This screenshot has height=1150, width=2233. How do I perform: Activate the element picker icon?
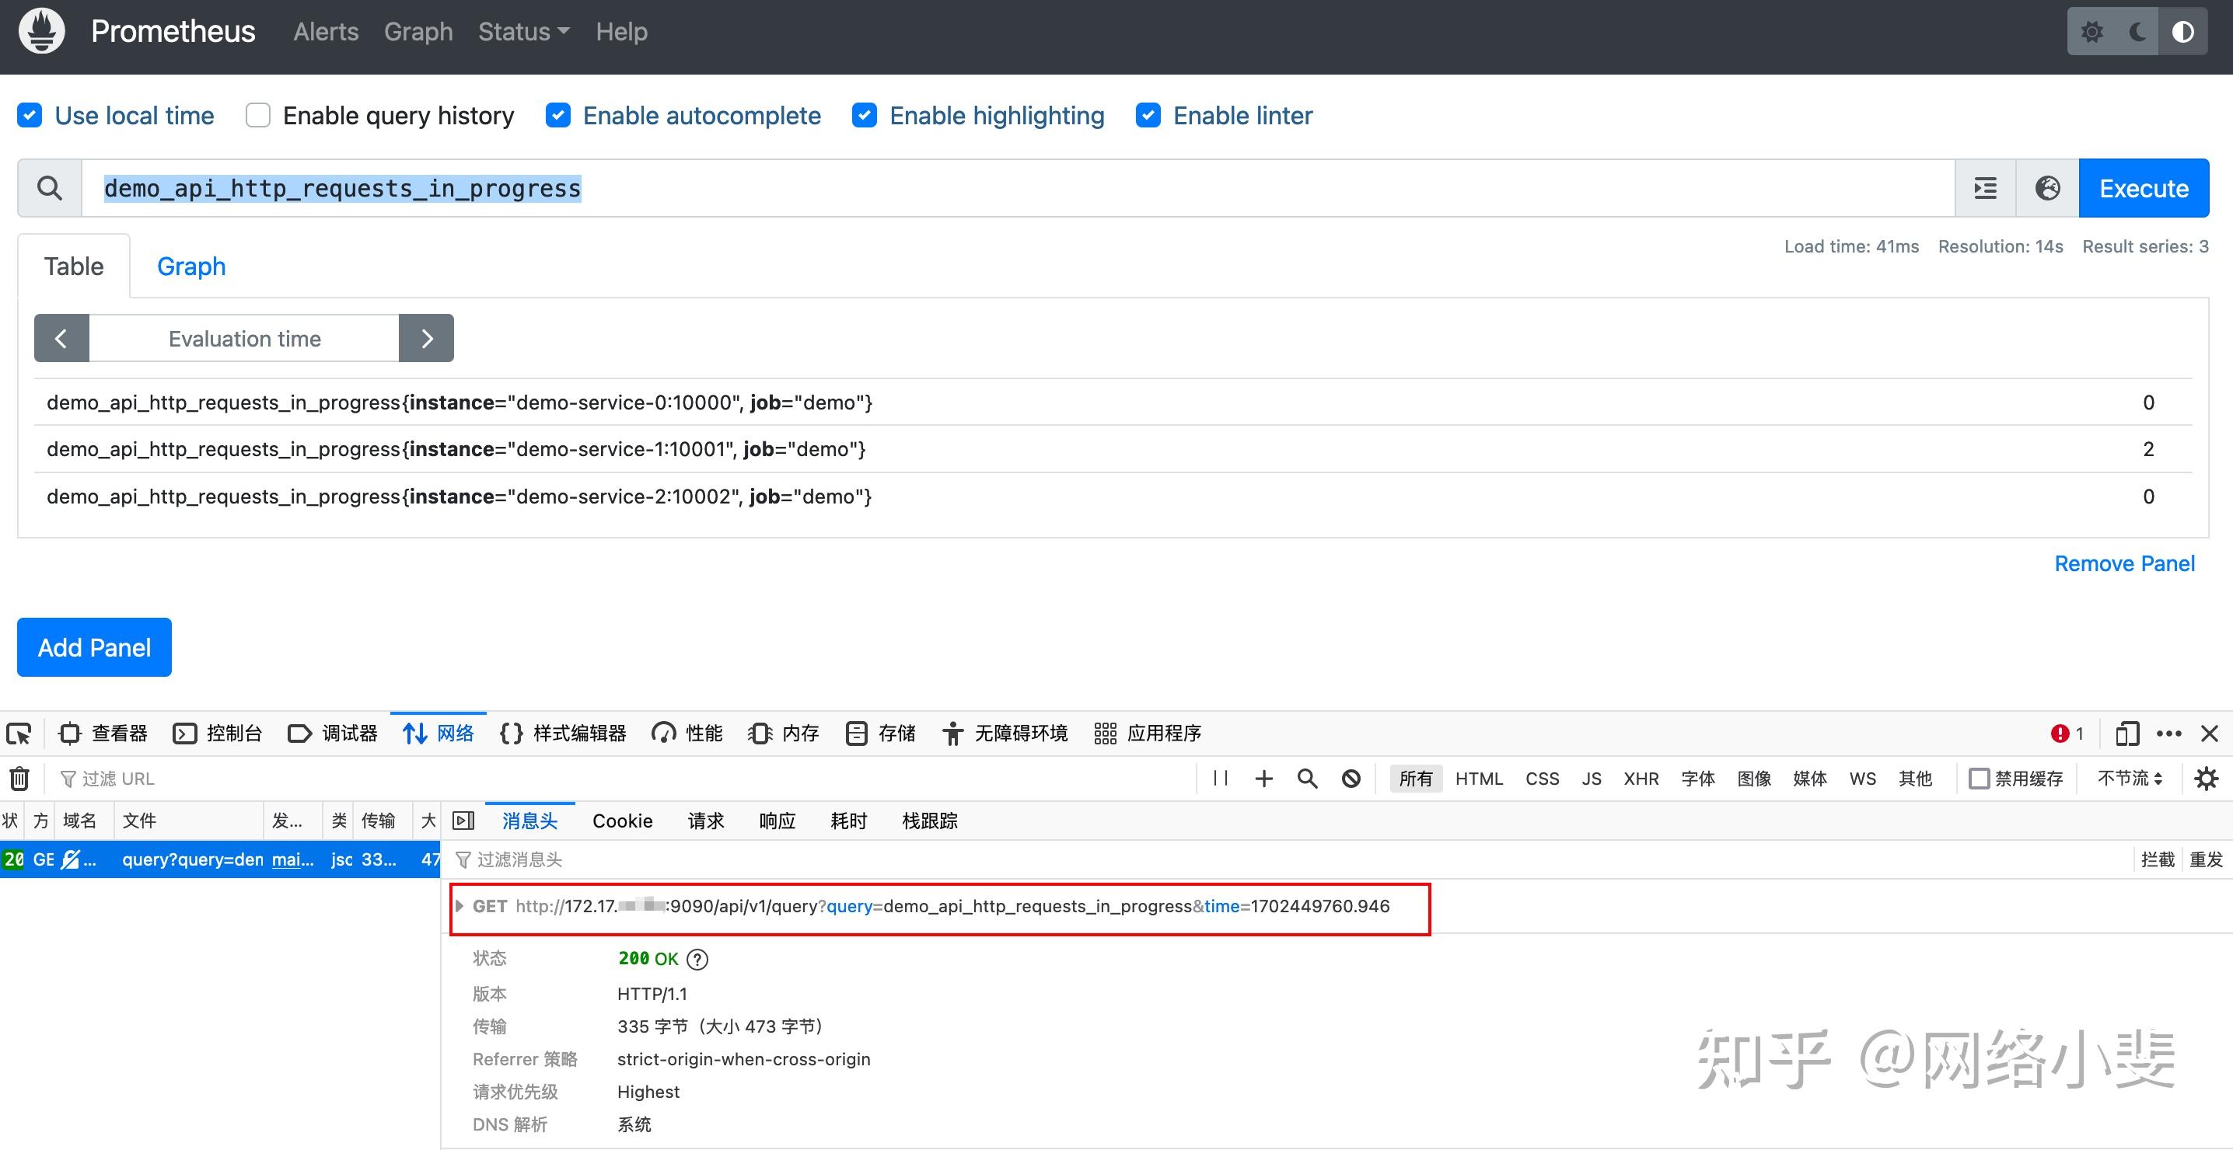pos(19,734)
